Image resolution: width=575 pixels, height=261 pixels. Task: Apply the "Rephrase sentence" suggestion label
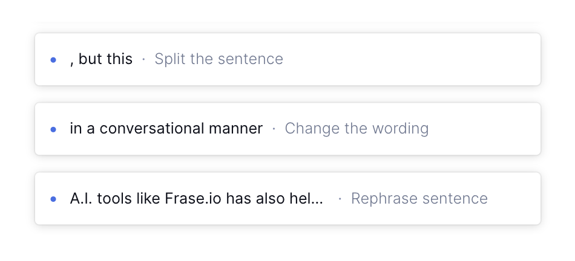(419, 198)
